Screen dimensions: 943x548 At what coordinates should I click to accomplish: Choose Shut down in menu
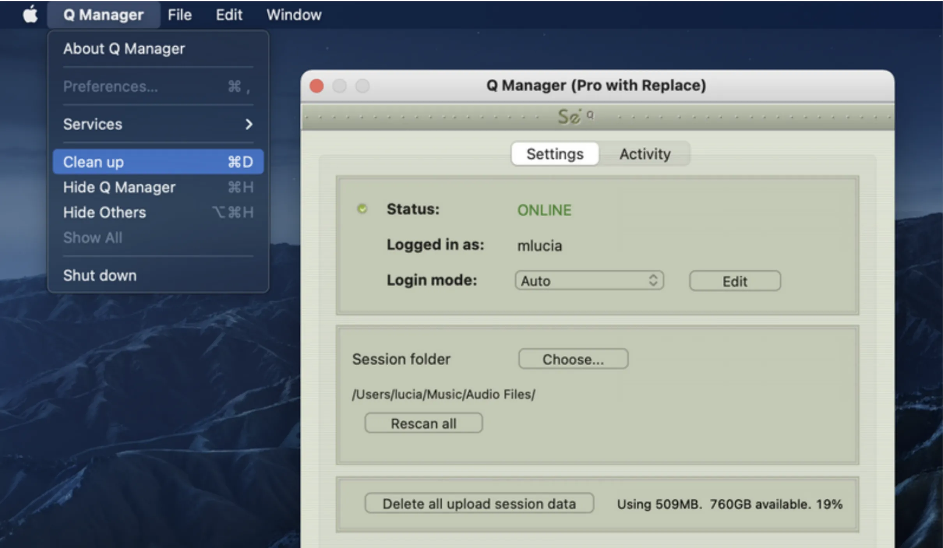pos(158,276)
